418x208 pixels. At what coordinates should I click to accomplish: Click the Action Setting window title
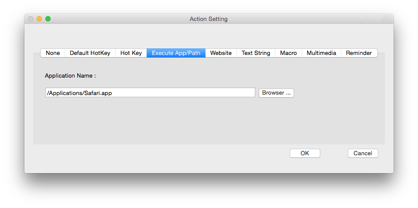pyautogui.click(x=209, y=19)
